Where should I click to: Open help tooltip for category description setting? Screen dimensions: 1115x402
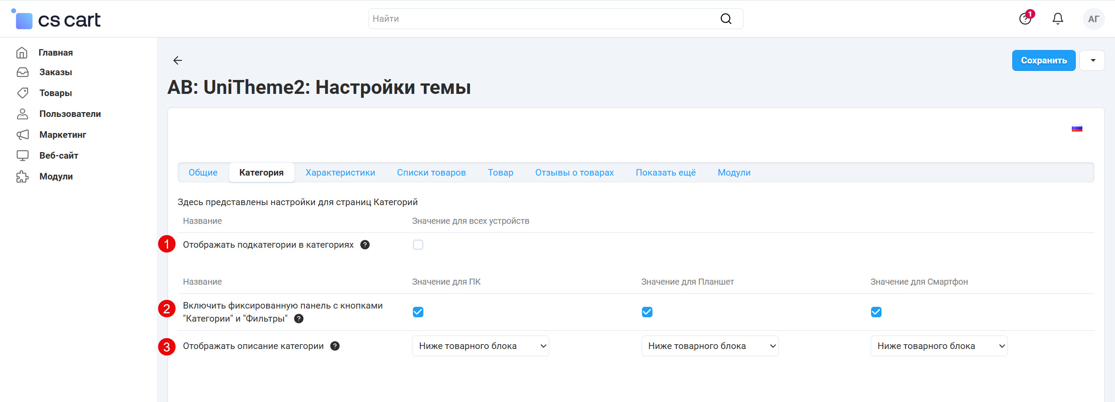click(x=335, y=346)
